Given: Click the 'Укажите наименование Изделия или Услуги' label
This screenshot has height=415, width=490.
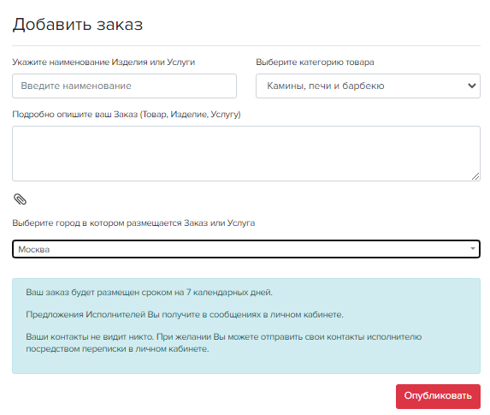Looking at the screenshot, I should tap(103, 62).
